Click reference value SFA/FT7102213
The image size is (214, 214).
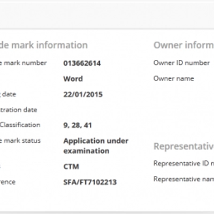(x=90, y=182)
